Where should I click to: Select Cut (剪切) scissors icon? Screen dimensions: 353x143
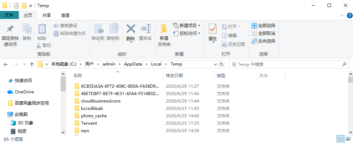(x=39, y=45)
